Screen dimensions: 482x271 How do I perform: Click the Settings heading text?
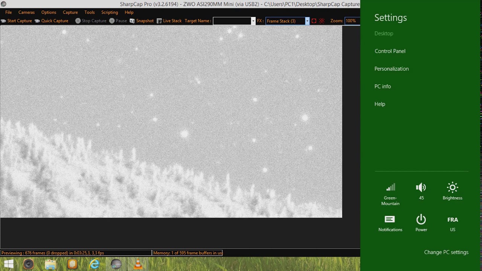[x=390, y=18]
